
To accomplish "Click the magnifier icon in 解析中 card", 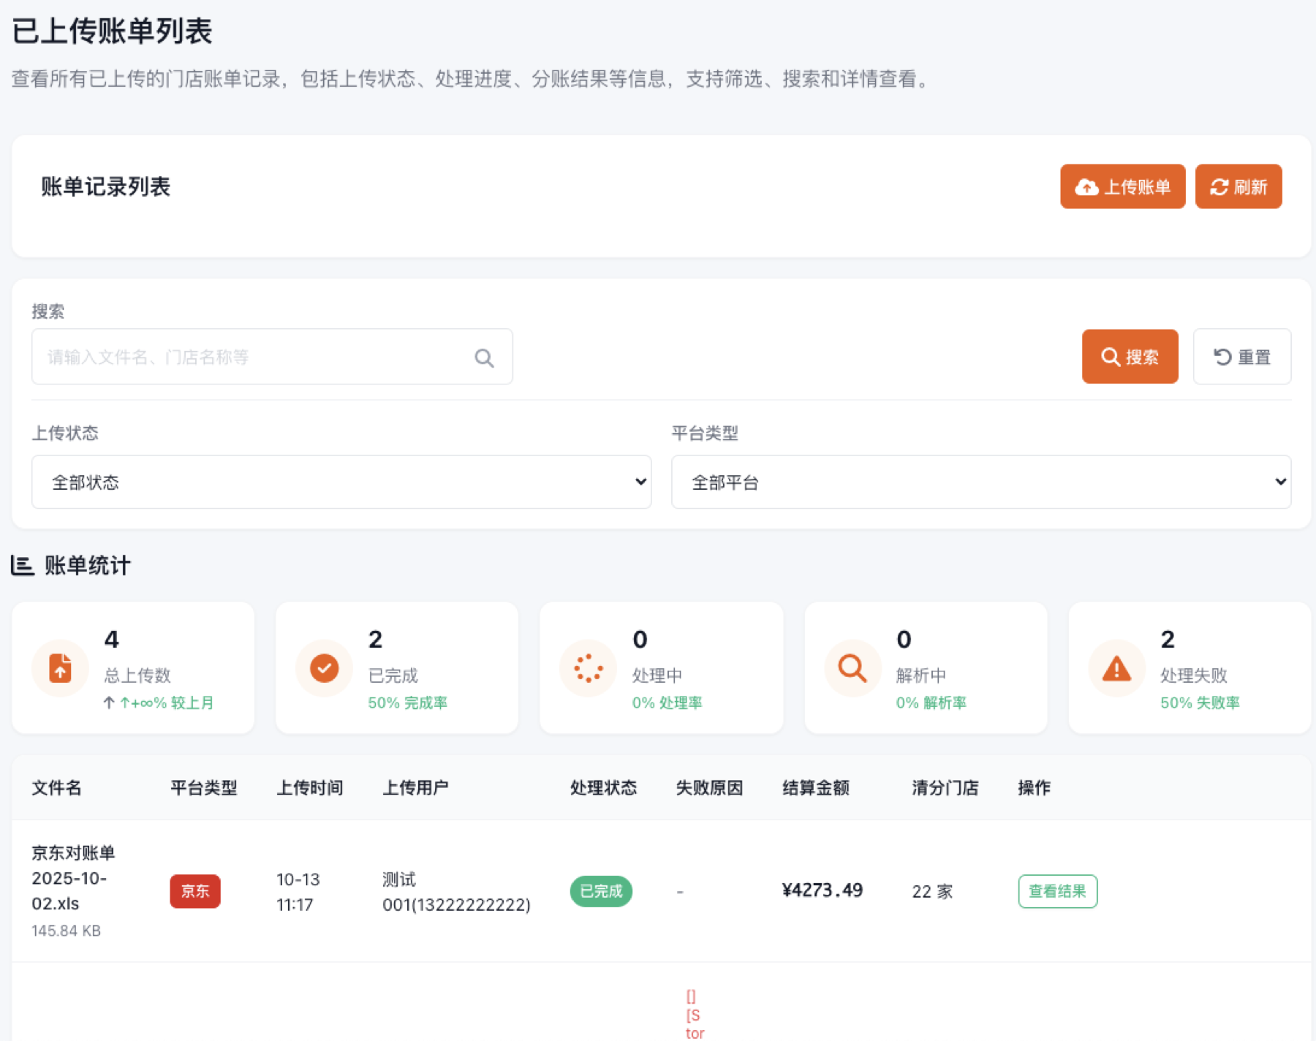I will [852, 668].
